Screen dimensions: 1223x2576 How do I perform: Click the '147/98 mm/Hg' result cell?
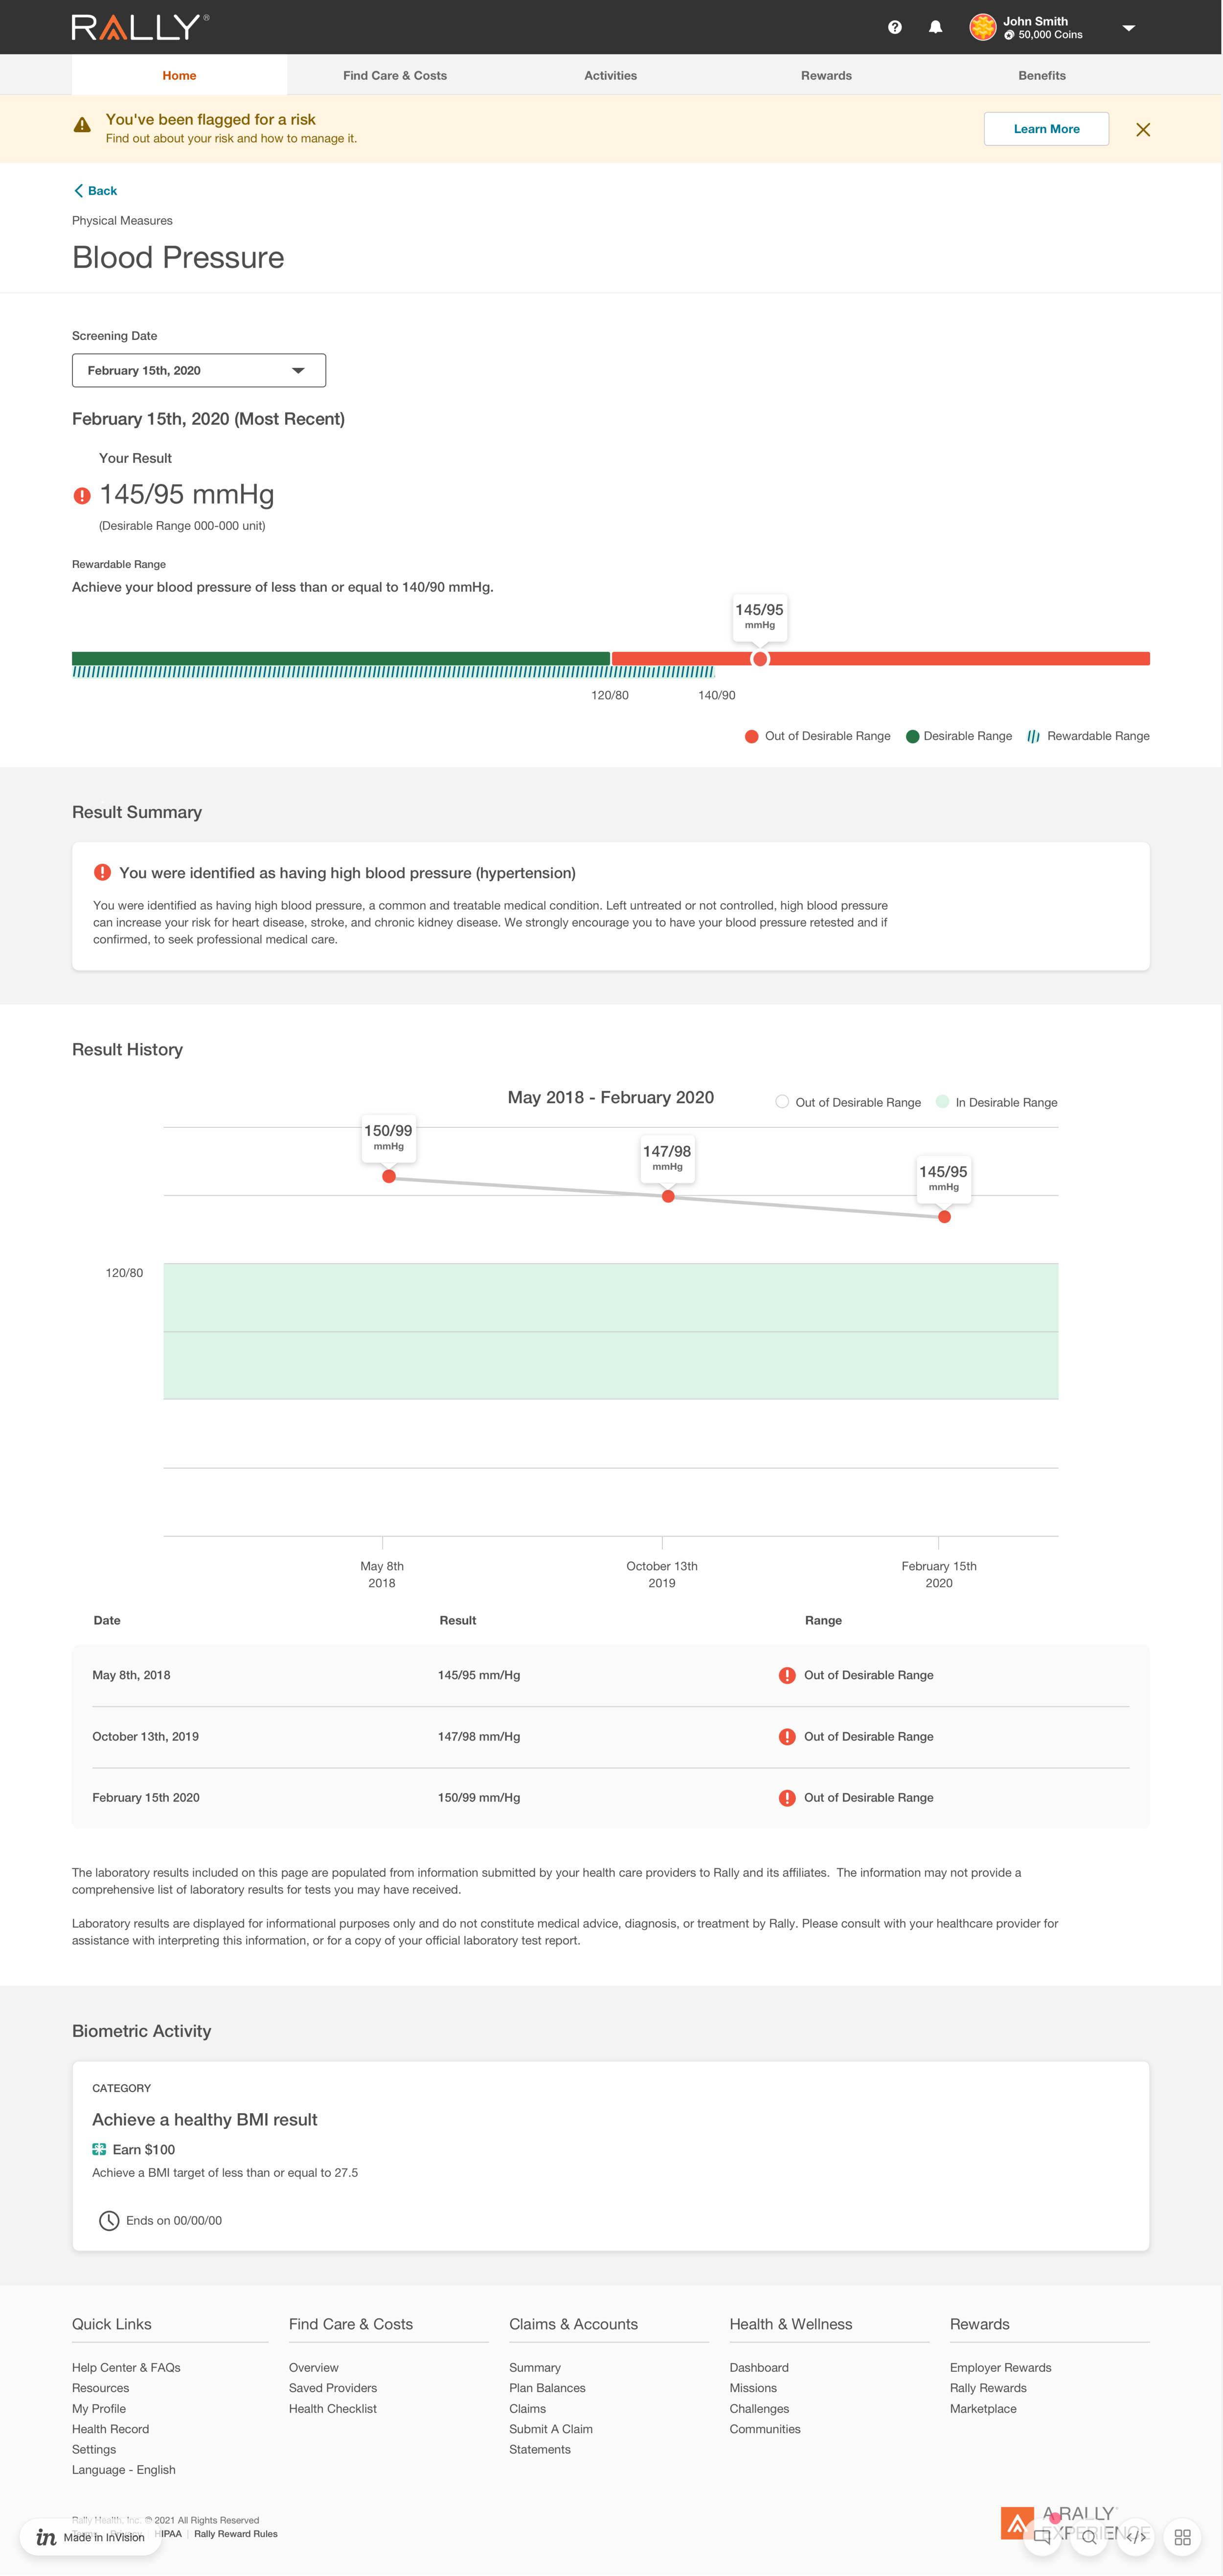(x=479, y=1736)
